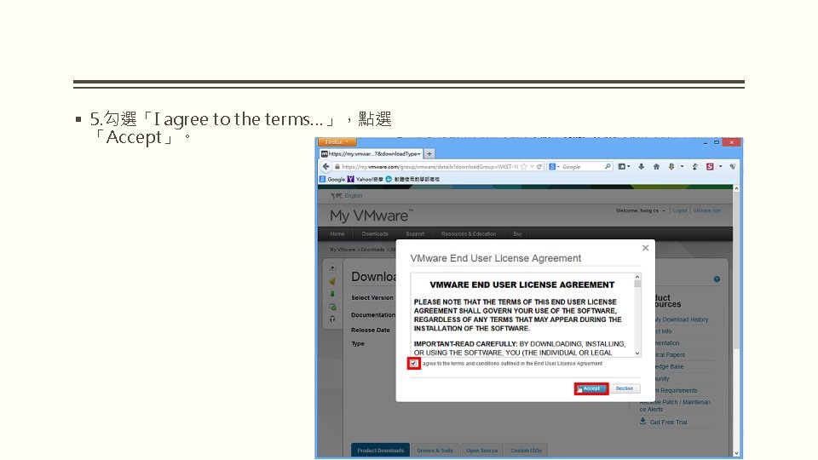Select the Custom ISOs tab
The image size is (818, 460).
(526, 450)
